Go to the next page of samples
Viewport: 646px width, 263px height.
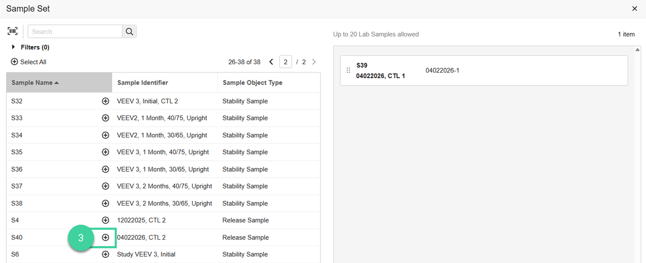point(314,61)
